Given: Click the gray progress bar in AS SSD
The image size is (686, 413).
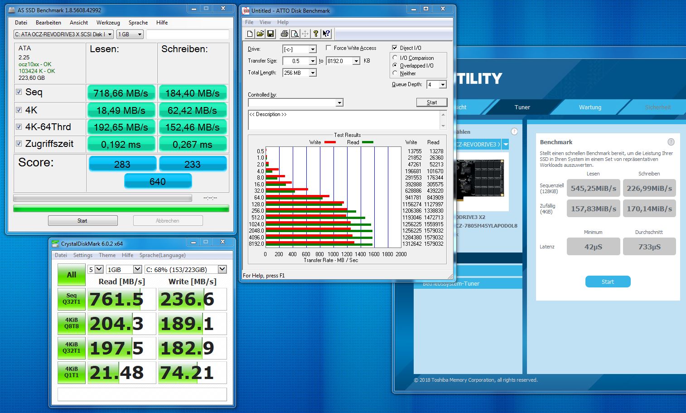Looking at the screenshot, I should (102, 198).
